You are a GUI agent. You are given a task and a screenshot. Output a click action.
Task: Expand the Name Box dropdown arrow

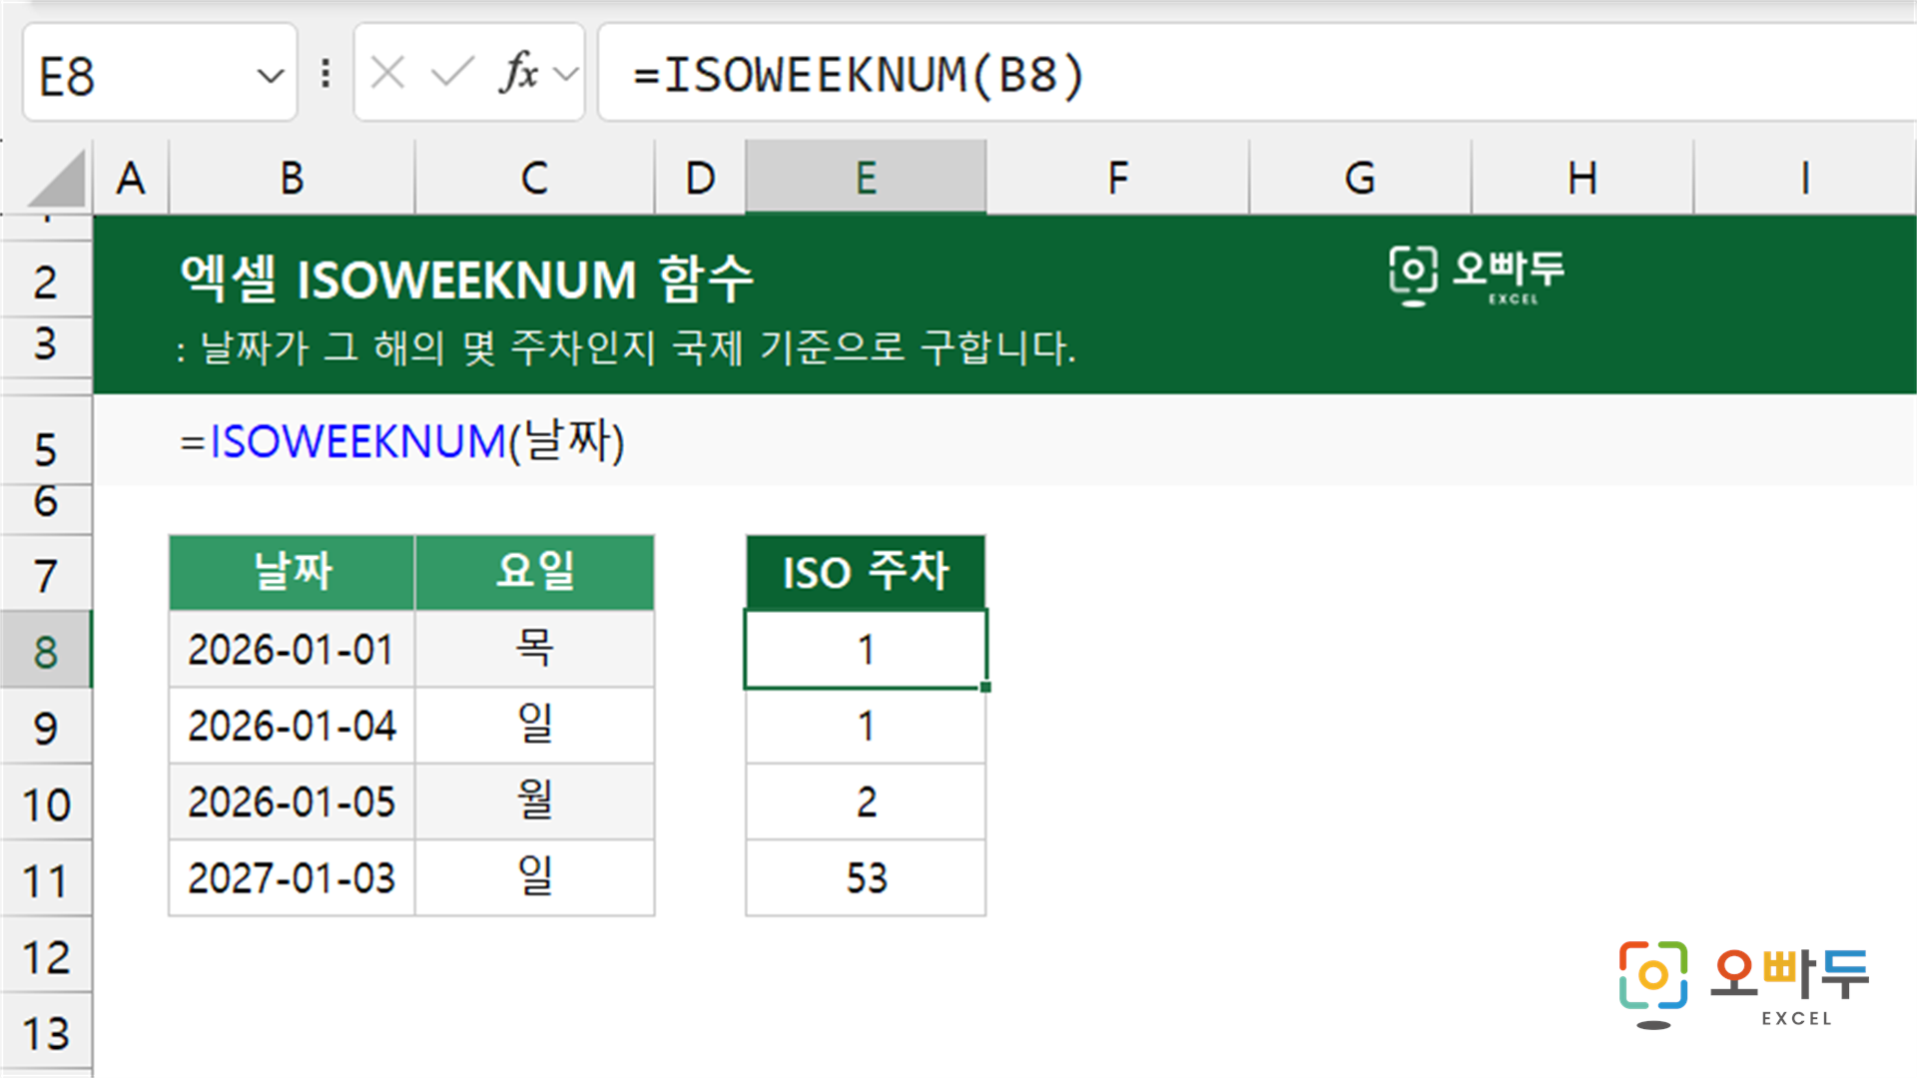(x=270, y=76)
